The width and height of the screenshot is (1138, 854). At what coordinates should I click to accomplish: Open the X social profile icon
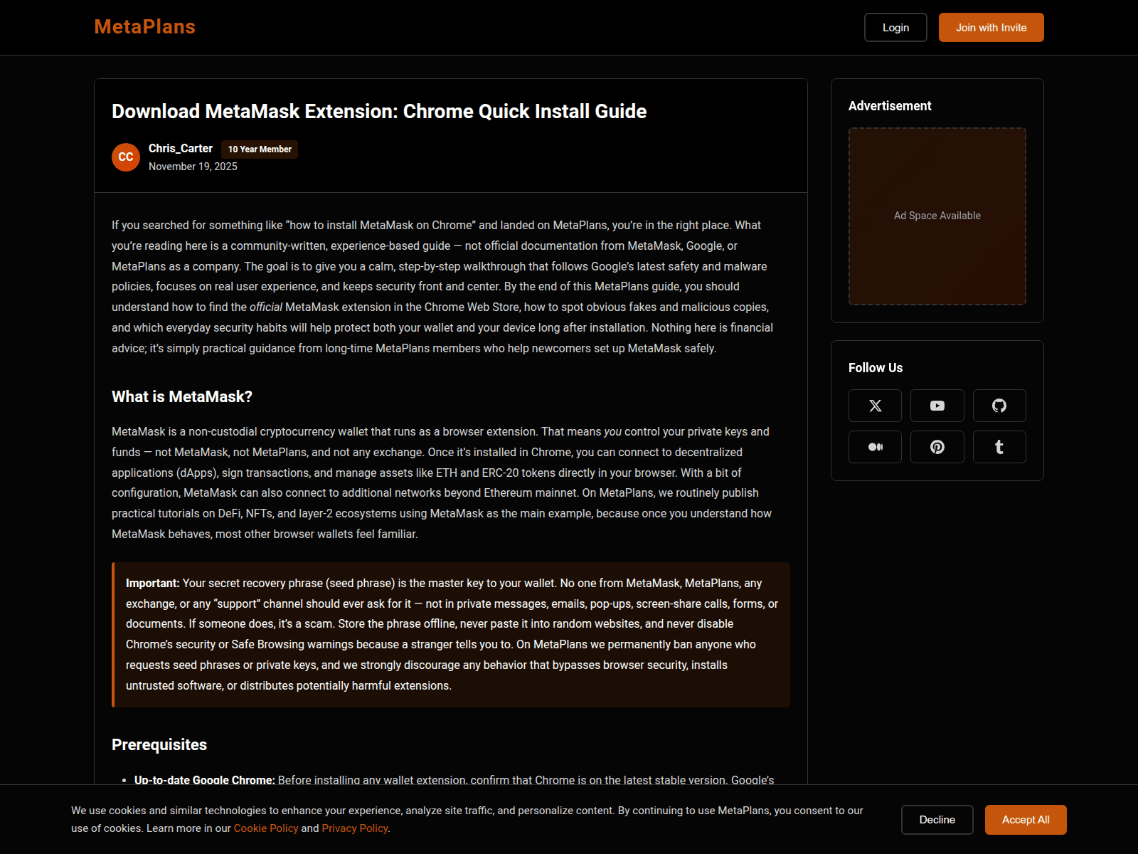click(x=875, y=405)
